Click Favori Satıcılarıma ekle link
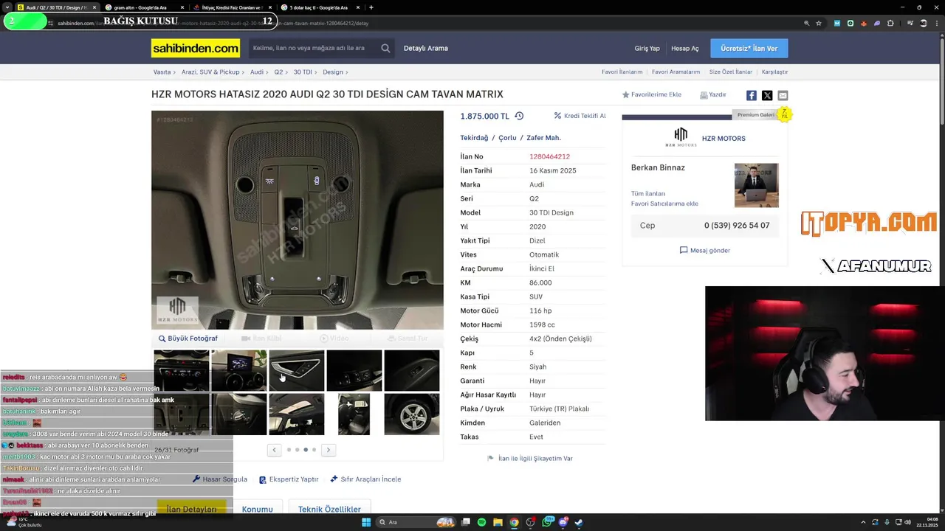 point(664,204)
